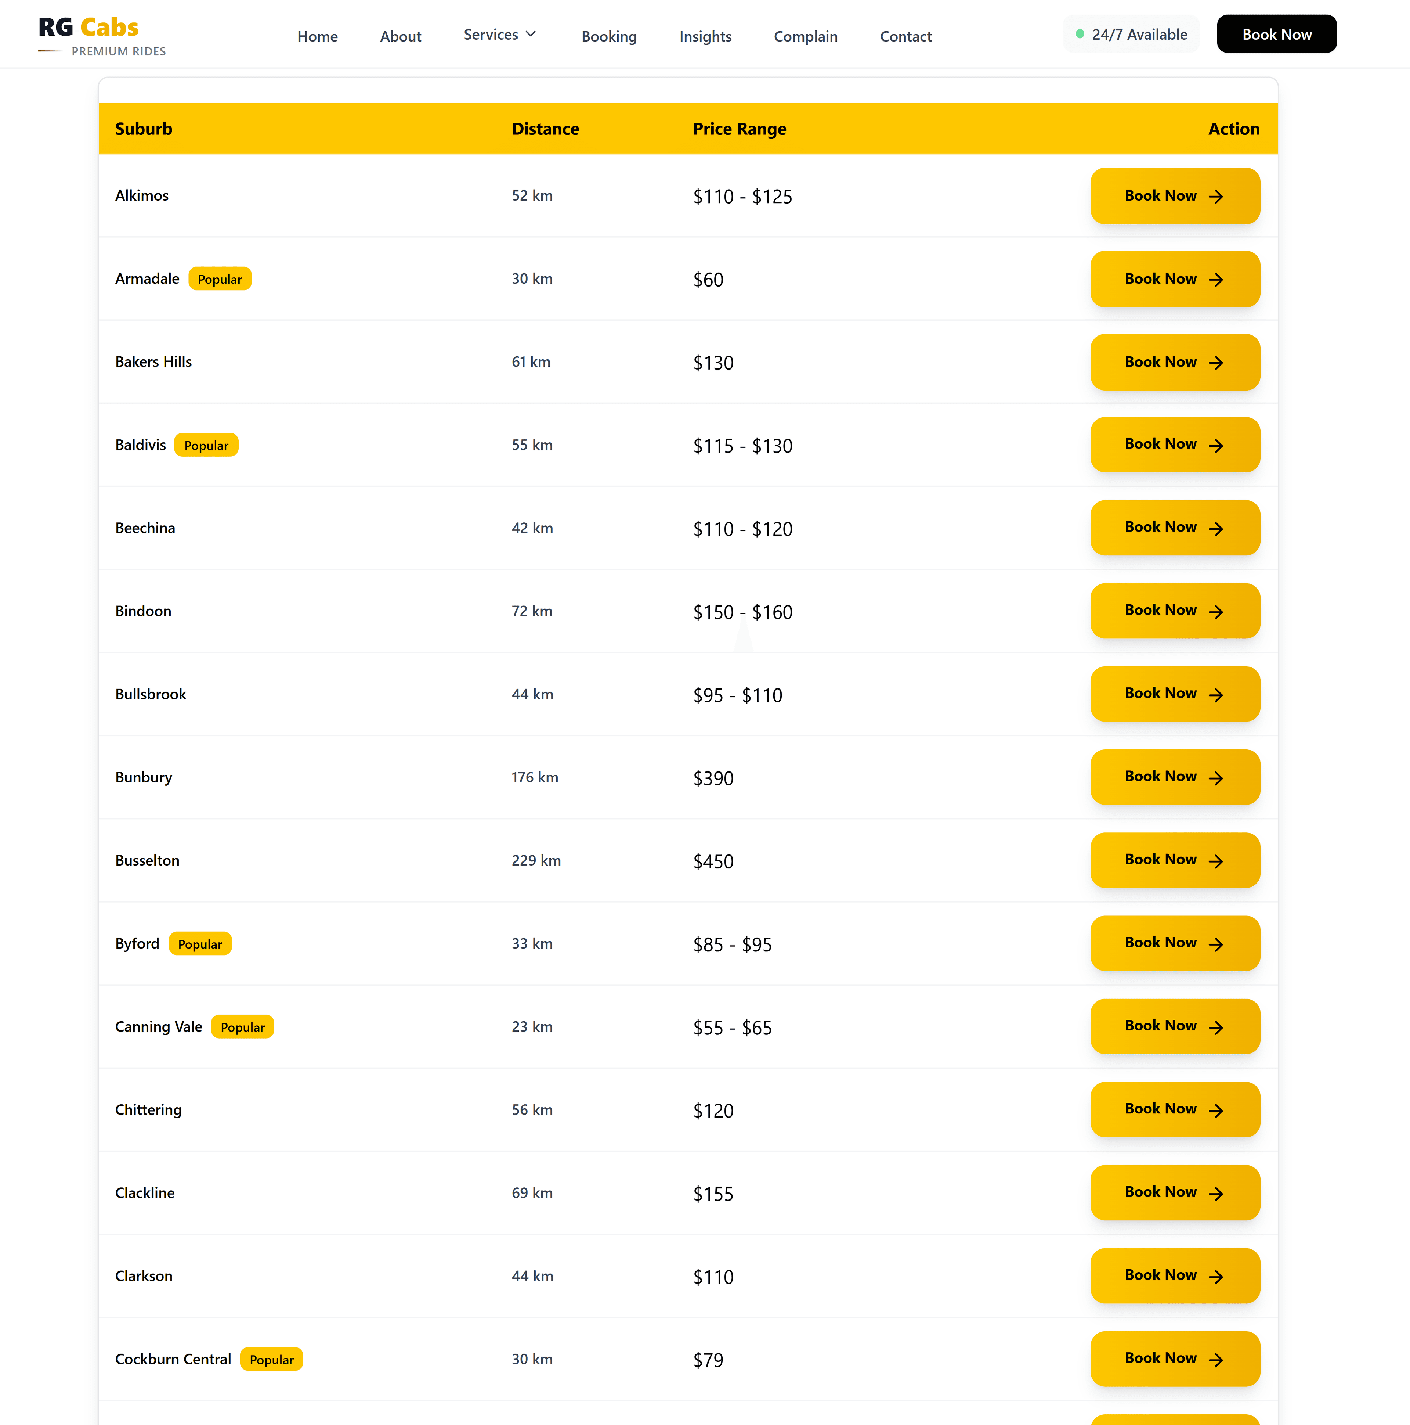Click the arrow icon in Clarkson row
The image size is (1410, 1425).
[1216, 1277]
